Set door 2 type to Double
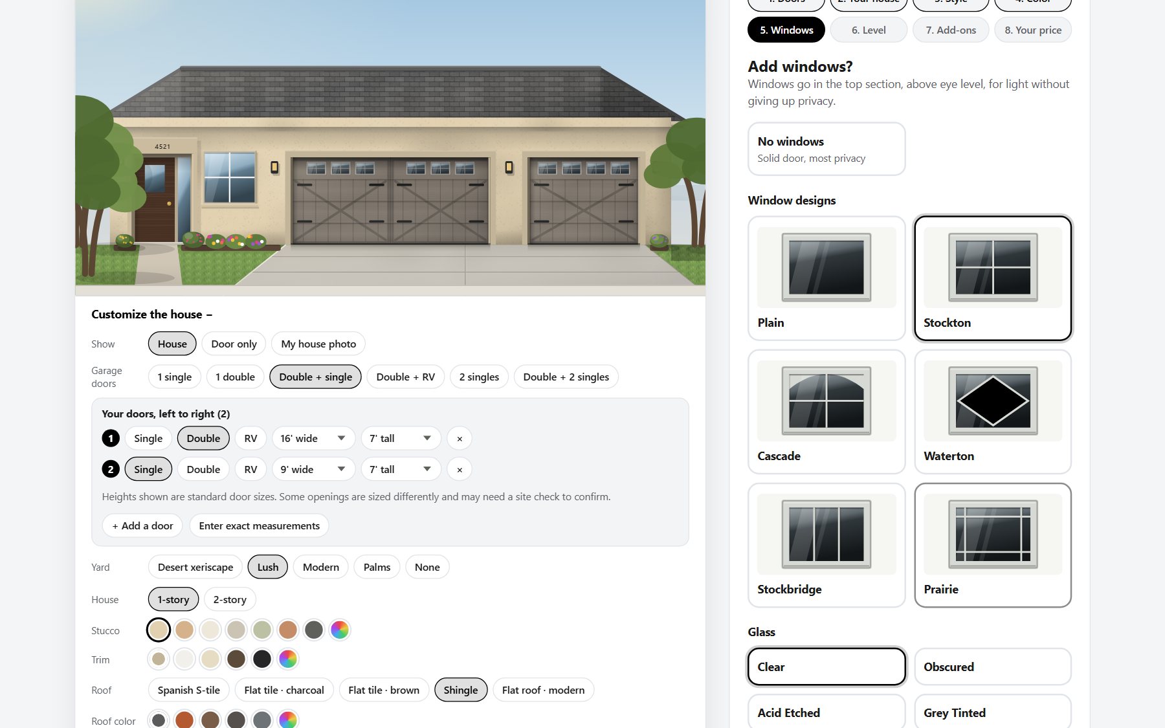Viewport: 1165px width, 728px height. (203, 470)
